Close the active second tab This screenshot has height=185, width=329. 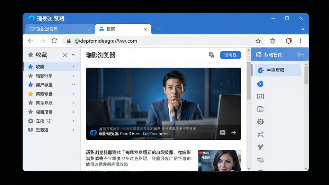point(145,29)
